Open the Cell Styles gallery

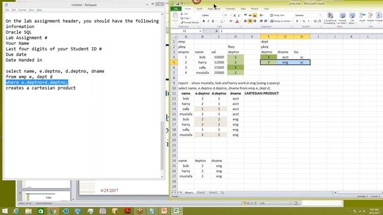[x=352, y=19]
